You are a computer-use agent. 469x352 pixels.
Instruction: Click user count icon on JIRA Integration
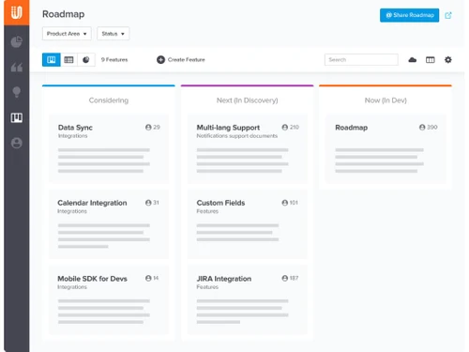point(285,278)
